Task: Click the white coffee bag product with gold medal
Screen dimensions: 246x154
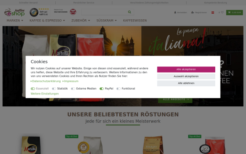Action: point(90,145)
